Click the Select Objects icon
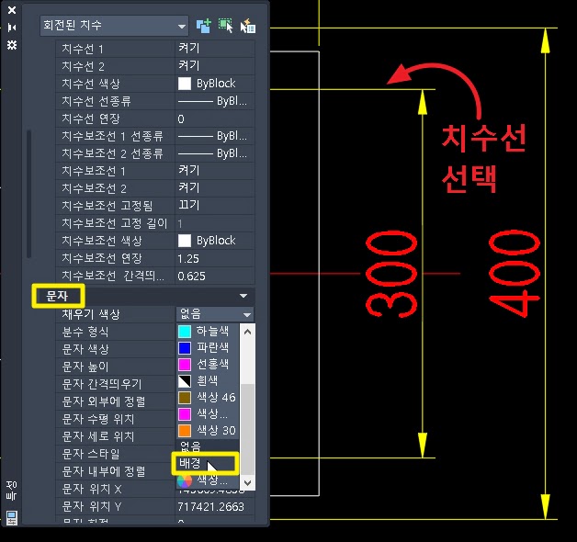This screenshot has height=542, width=577. [226, 26]
